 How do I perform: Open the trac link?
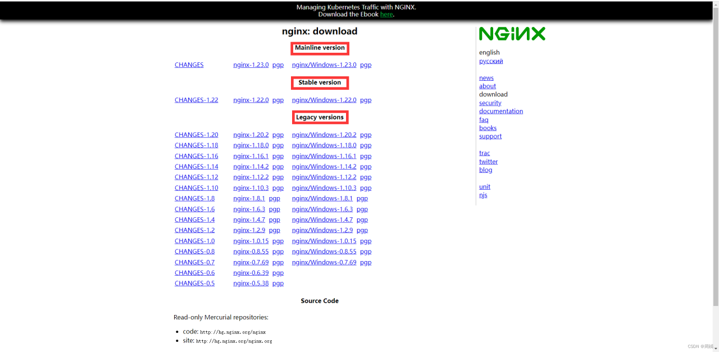click(x=484, y=153)
